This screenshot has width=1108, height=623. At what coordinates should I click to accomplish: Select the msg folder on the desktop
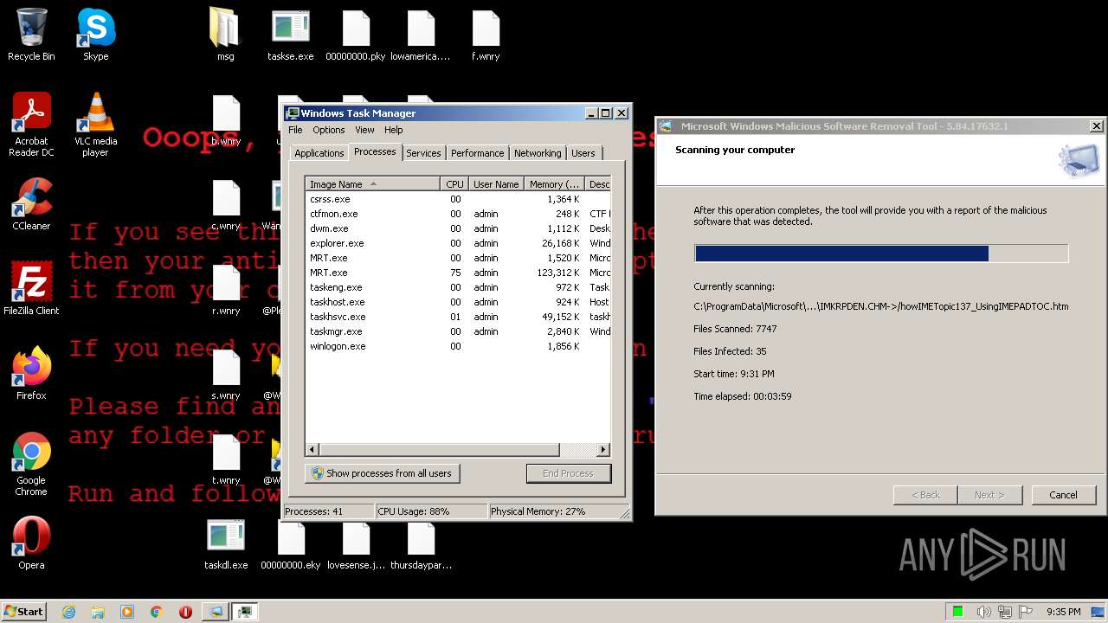coord(225,35)
